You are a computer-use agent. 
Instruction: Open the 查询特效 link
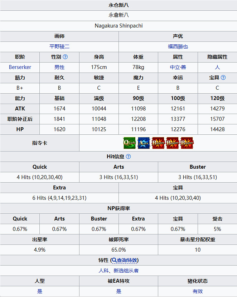click(x=127, y=260)
